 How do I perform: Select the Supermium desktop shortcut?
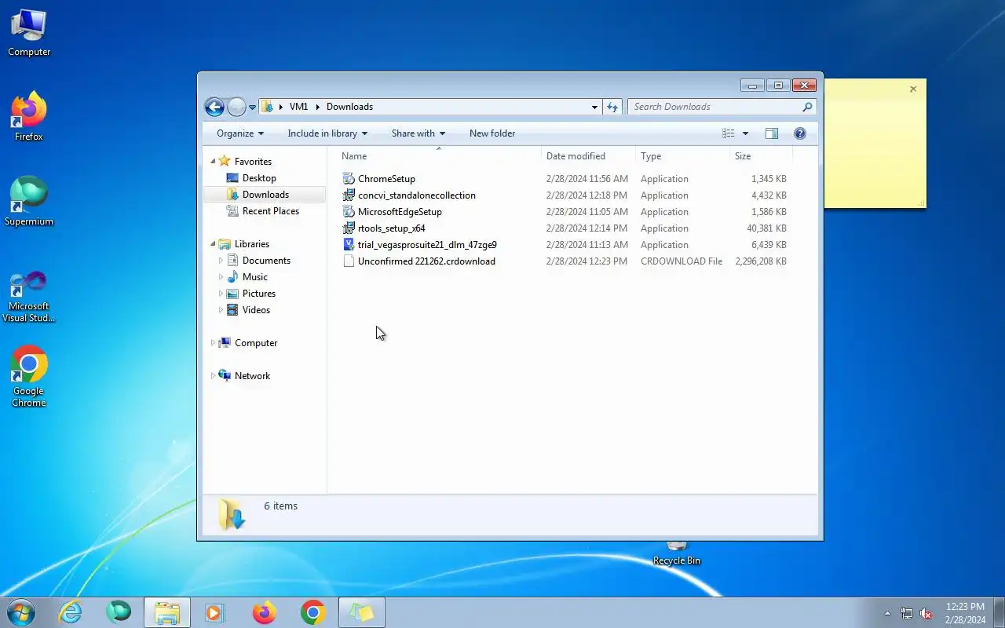click(x=29, y=202)
